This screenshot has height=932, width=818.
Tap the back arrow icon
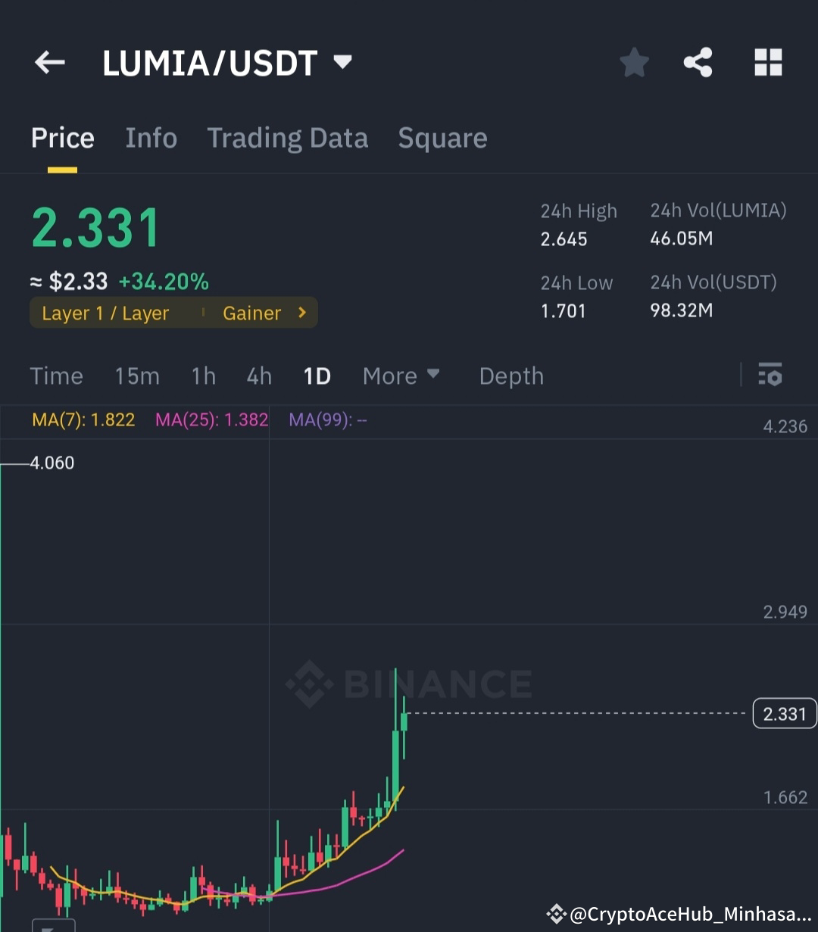click(x=50, y=62)
